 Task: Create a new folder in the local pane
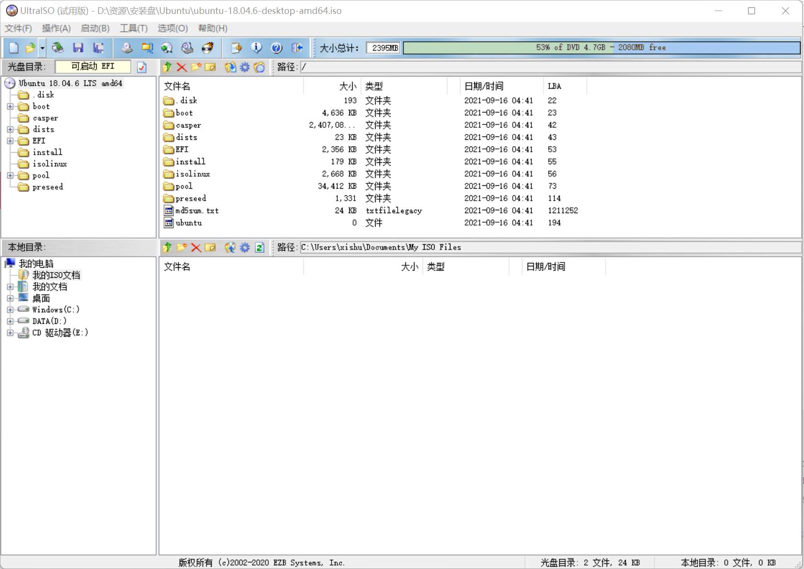coord(182,247)
